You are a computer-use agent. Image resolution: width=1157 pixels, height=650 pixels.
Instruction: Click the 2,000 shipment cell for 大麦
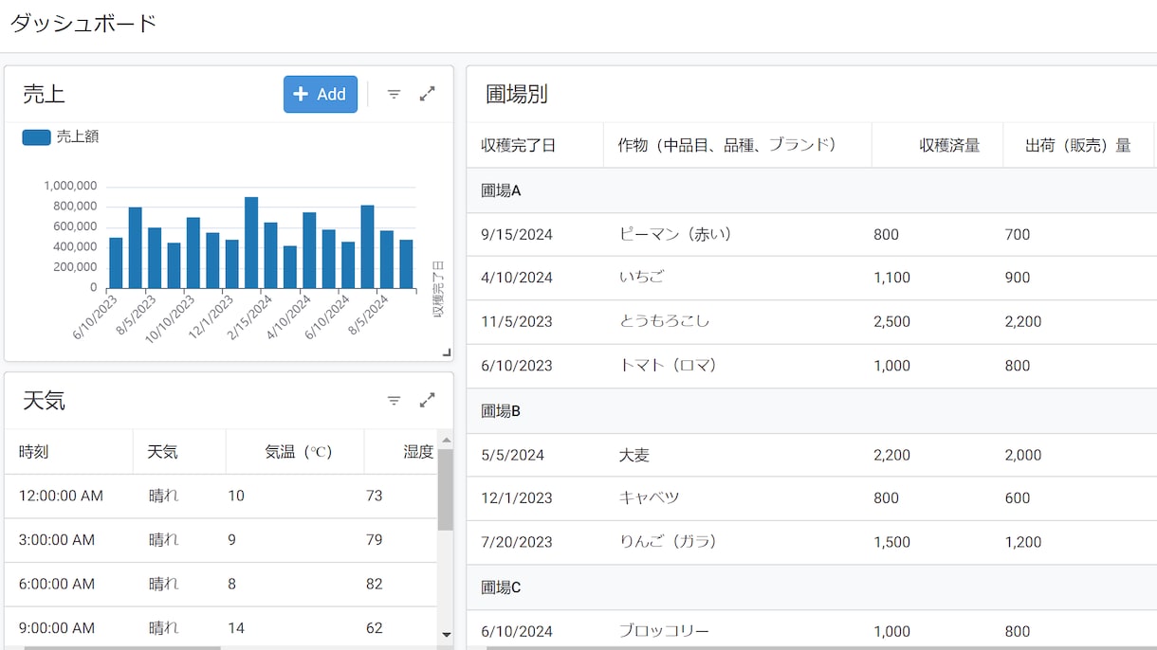tap(1023, 455)
